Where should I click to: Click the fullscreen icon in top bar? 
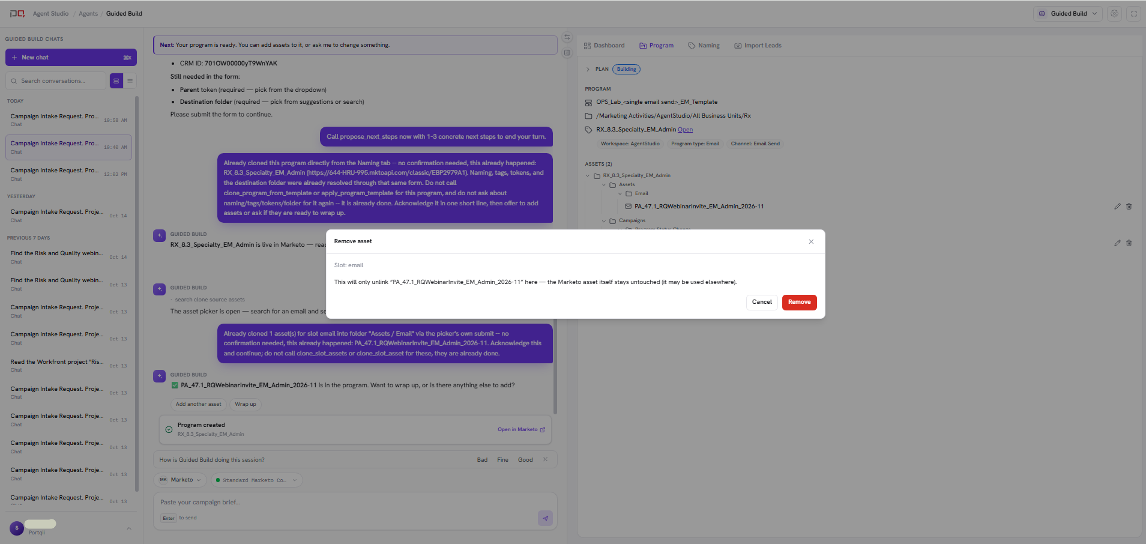click(1134, 14)
